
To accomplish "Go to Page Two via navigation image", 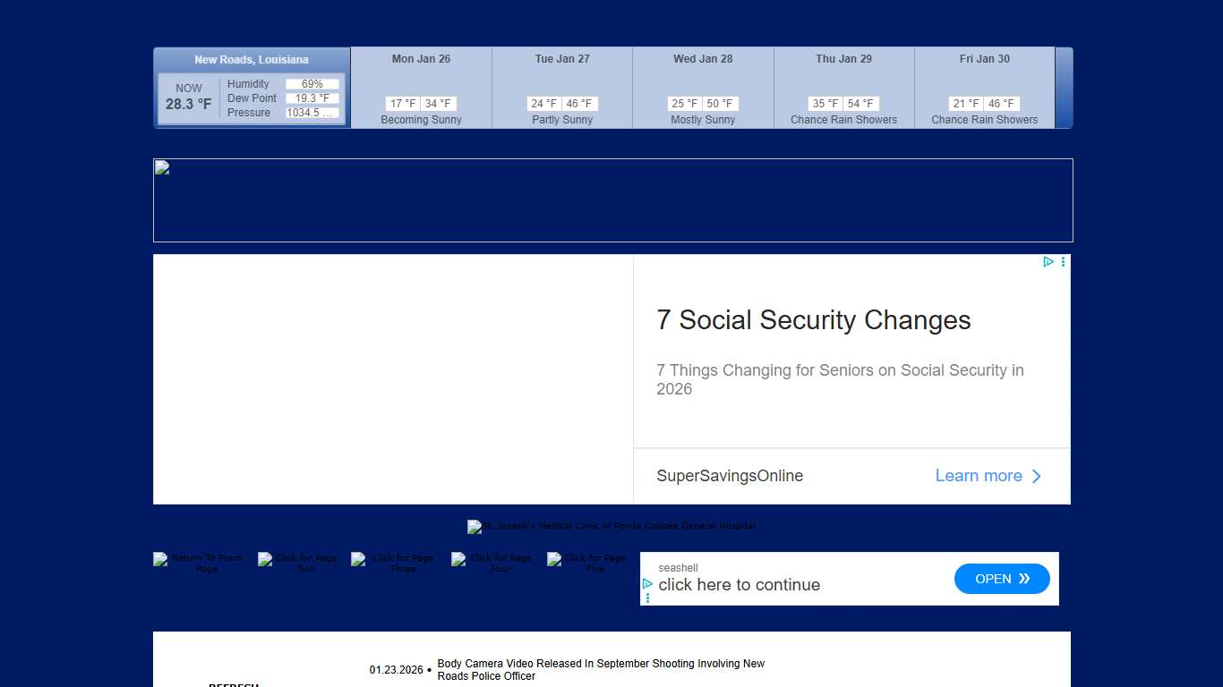I will tap(298, 563).
